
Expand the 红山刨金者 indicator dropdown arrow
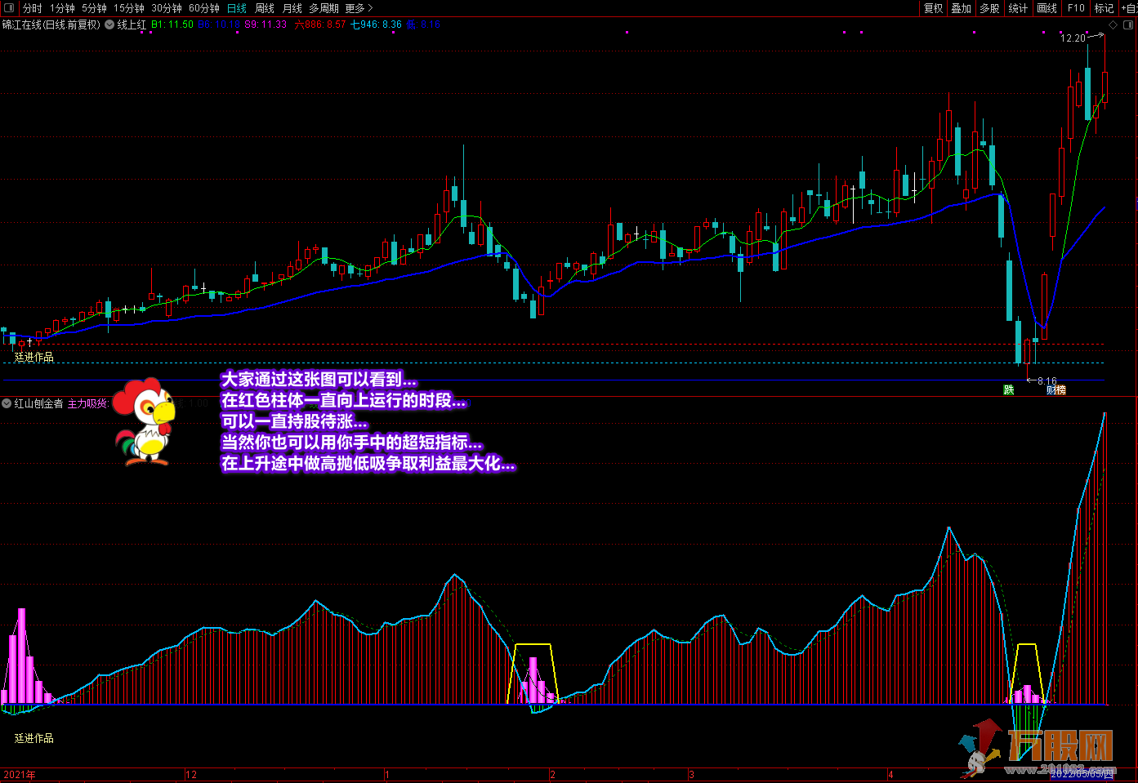click(x=7, y=403)
